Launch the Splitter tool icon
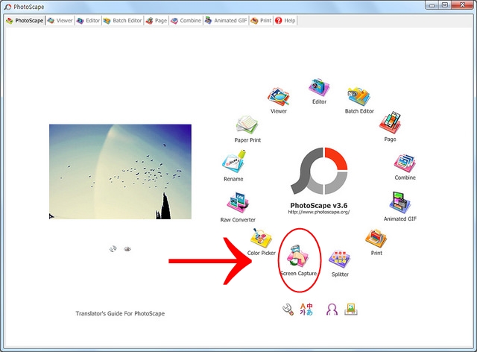The image size is (477, 352). point(340,260)
